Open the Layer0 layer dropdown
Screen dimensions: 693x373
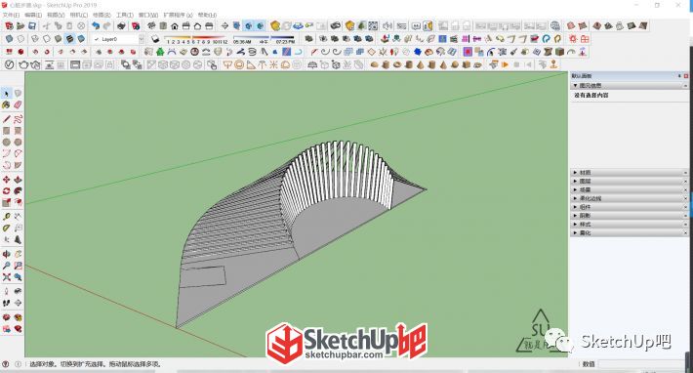[x=118, y=39]
